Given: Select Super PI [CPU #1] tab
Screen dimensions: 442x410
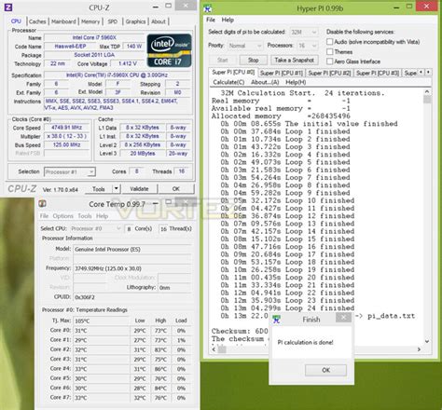Looking at the screenshot, I should 281,73.
